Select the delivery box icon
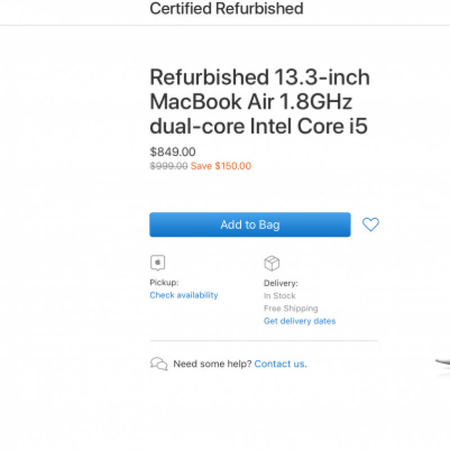Image resolution: width=450 pixels, height=450 pixels. pyautogui.click(x=272, y=263)
